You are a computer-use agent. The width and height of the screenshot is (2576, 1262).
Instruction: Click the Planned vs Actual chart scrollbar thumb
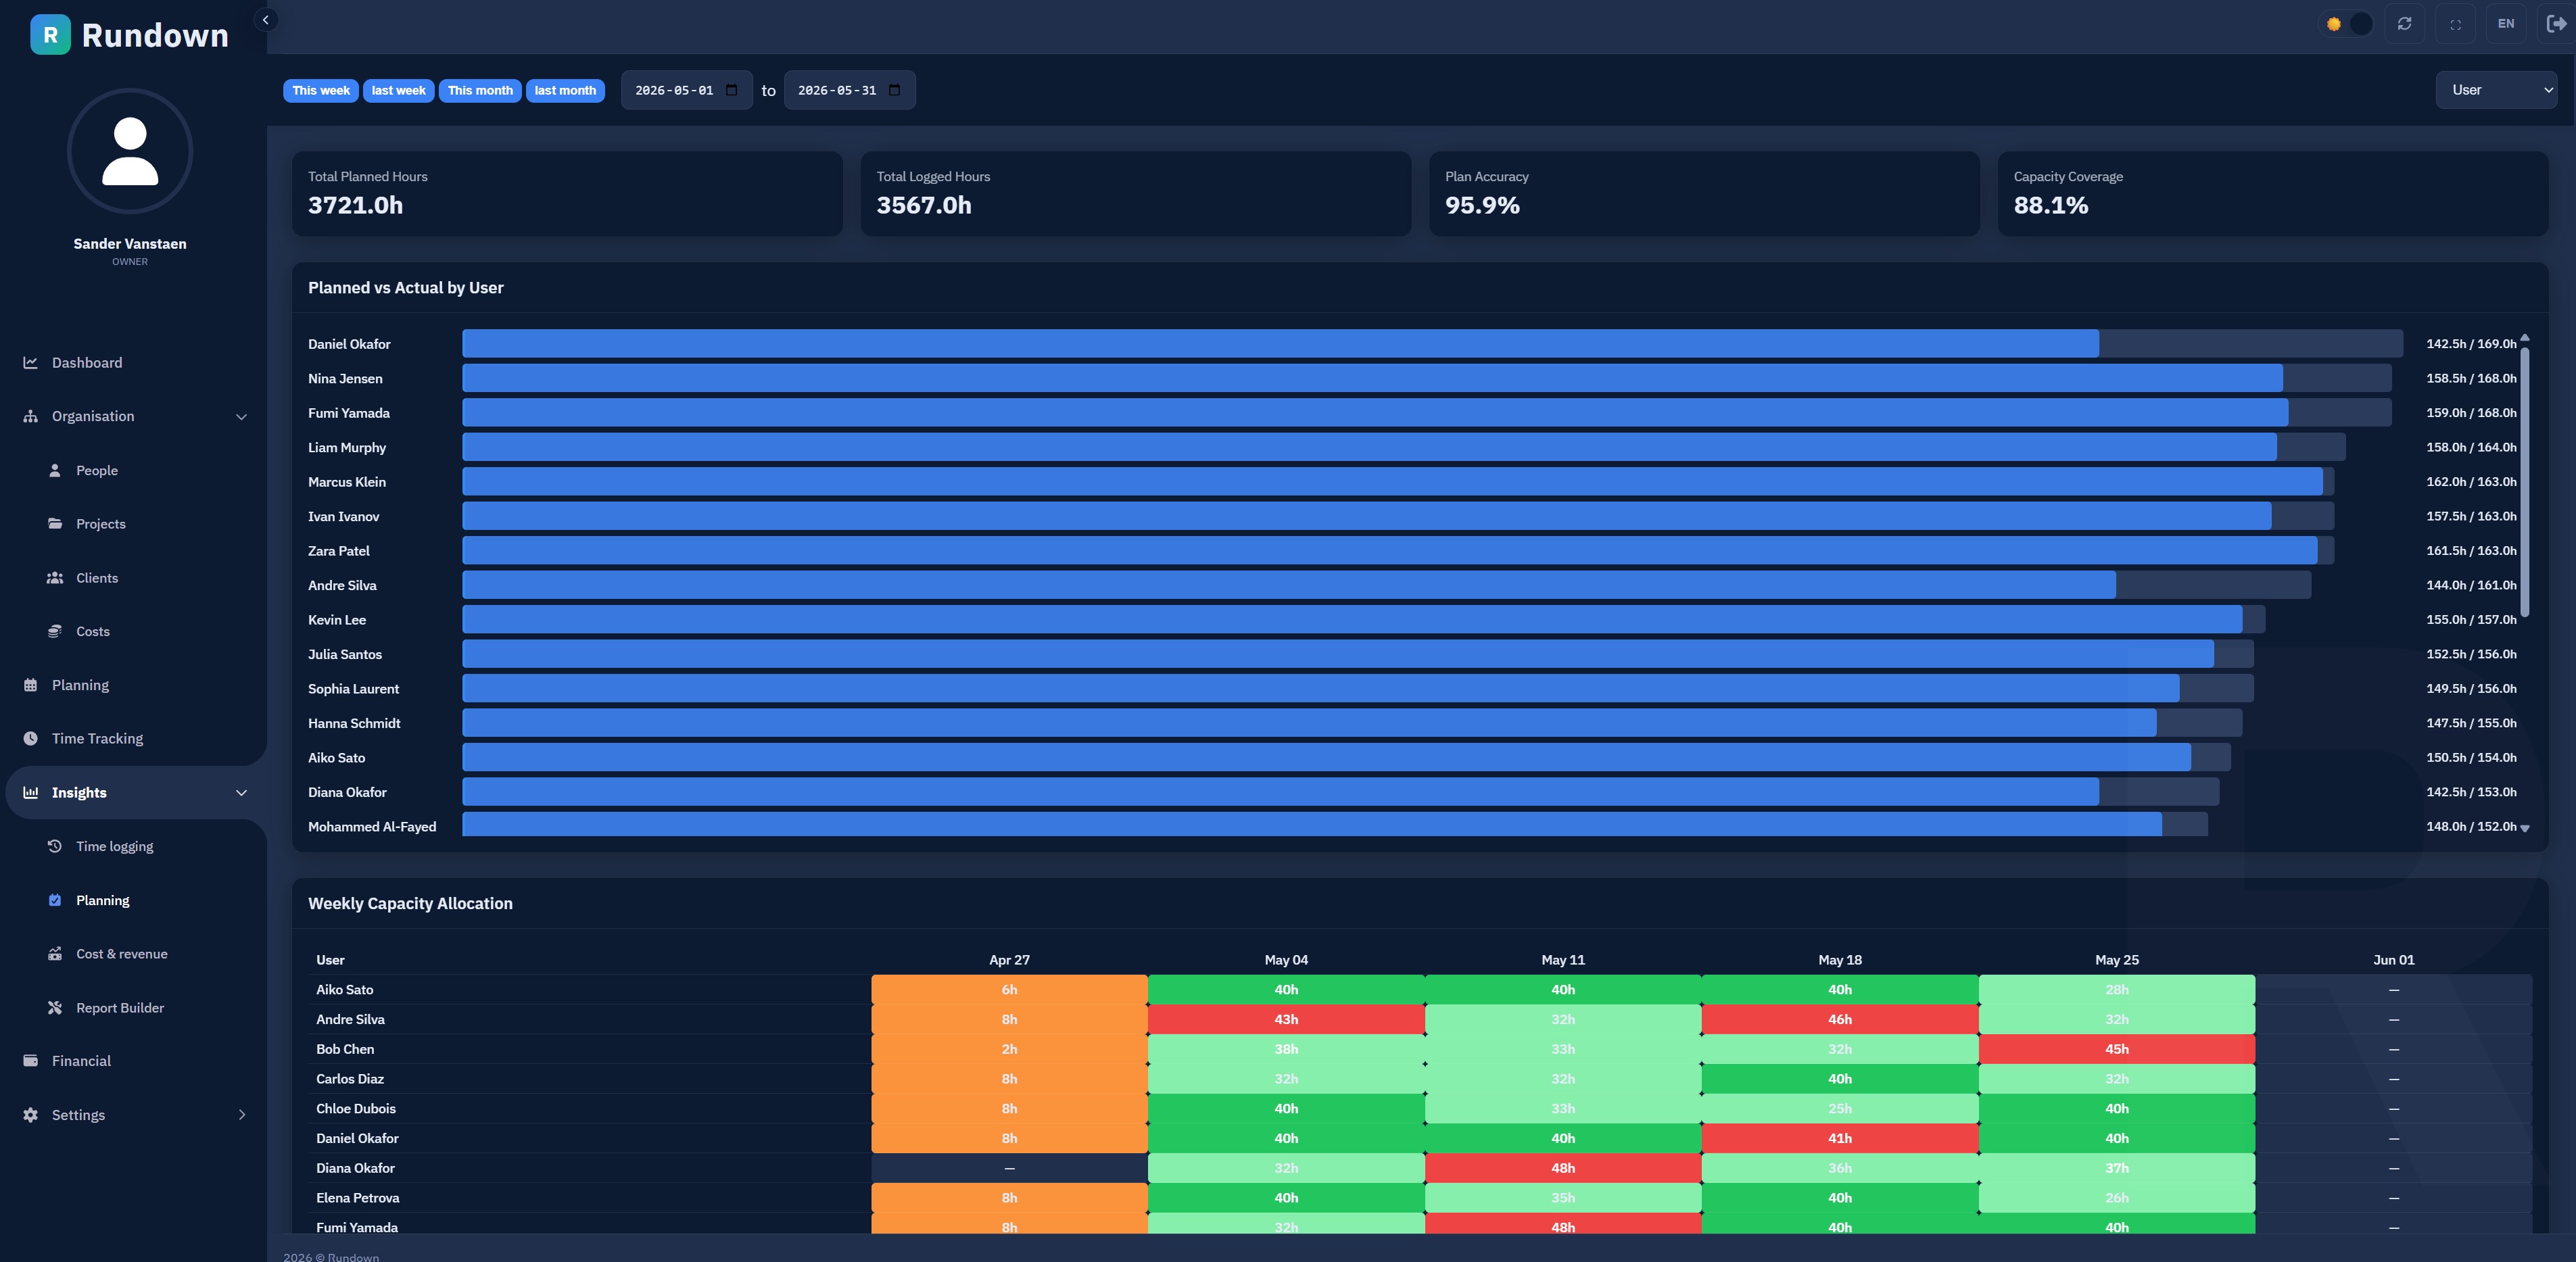(x=2524, y=481)
